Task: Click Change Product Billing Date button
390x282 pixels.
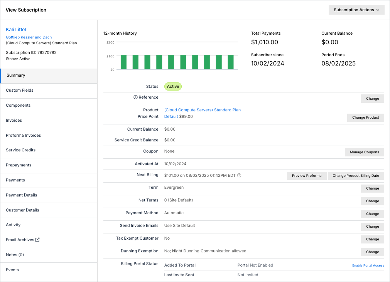Action: click(356, 175)
